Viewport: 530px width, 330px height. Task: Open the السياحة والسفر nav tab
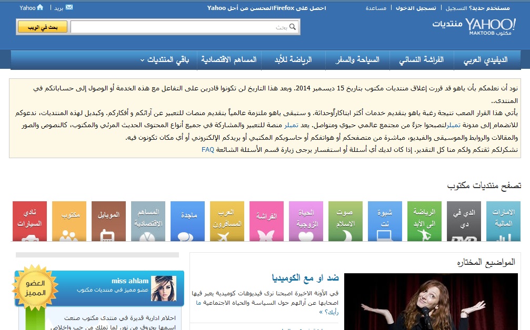pos(357,60)
